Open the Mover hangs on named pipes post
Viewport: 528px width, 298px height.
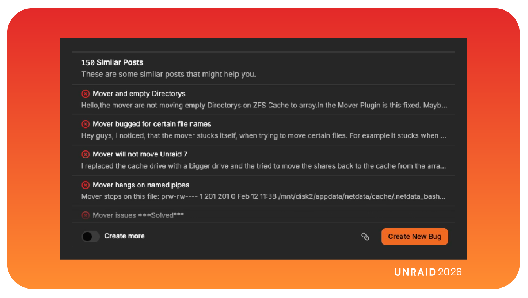click(141, 185)
